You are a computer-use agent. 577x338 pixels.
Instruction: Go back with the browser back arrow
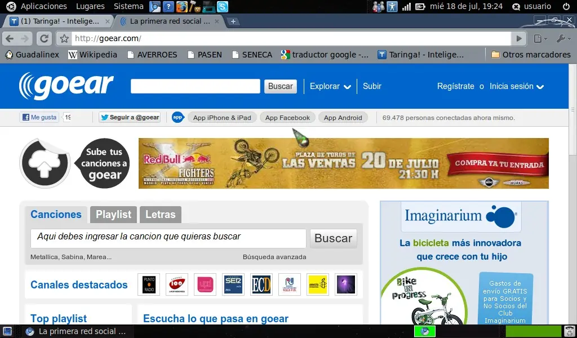(x=10, y=38)
